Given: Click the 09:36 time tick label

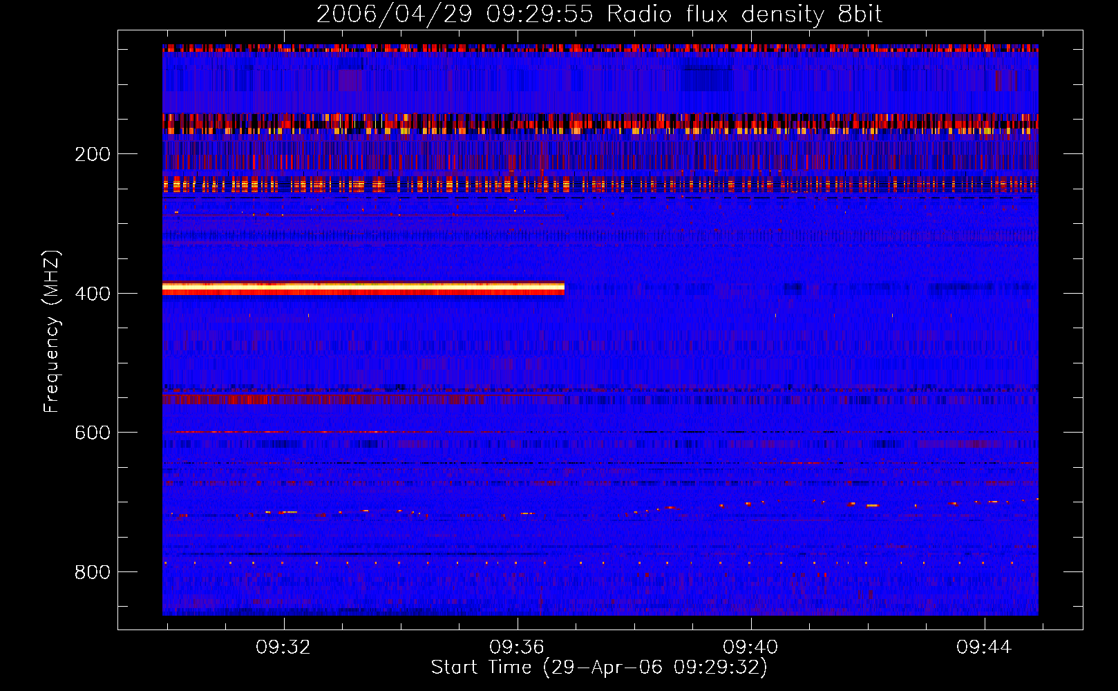Looking at the screenshot, I should tap(517, 647).
